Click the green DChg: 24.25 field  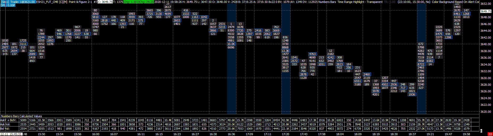(145, 2)
